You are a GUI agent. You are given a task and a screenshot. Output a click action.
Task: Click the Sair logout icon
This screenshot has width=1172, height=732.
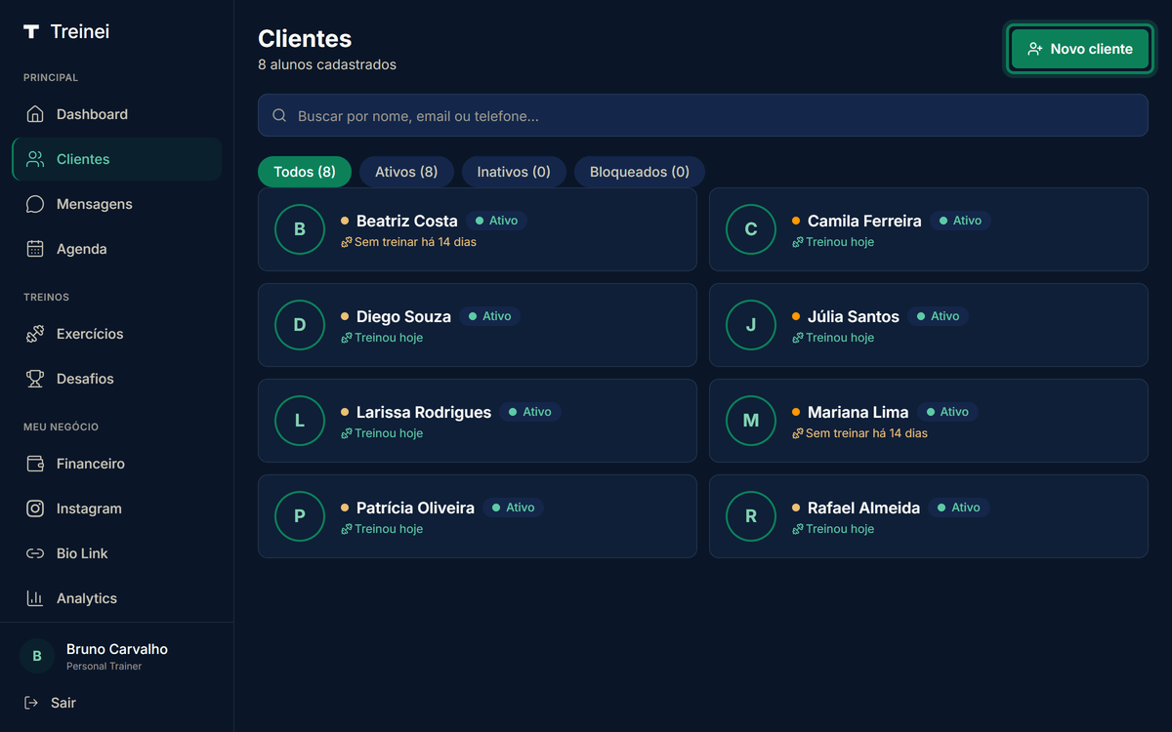pyautogui.click(x=31, y=703)
